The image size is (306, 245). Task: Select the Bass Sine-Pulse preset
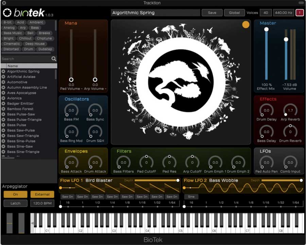[21, 141]
